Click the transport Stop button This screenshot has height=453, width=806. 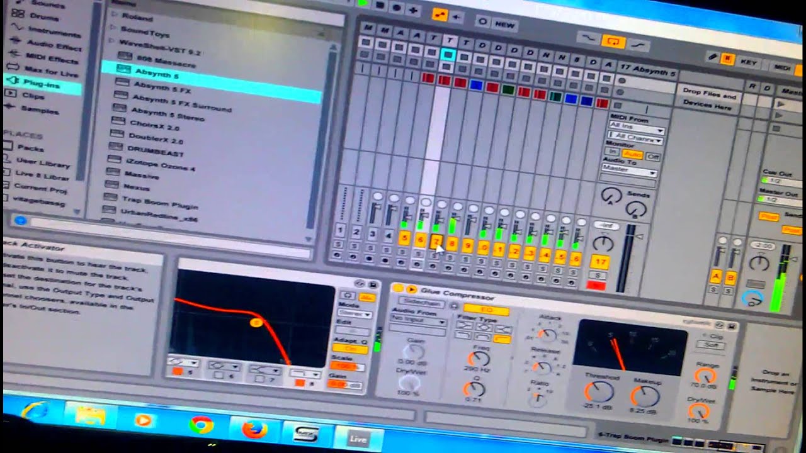[380, 5]
